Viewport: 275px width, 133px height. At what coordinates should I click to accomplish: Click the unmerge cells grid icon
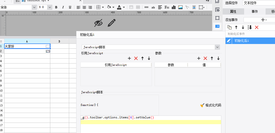click(x=138, y=7)
